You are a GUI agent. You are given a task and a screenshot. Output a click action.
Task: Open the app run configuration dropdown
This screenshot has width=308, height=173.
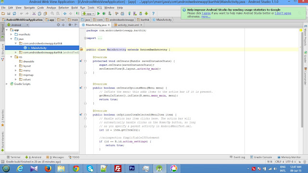(89, 13)
